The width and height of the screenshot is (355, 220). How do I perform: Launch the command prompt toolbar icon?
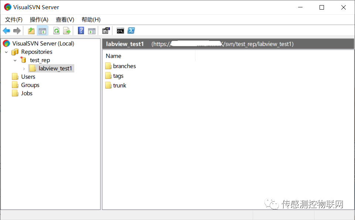coord(120,31)
